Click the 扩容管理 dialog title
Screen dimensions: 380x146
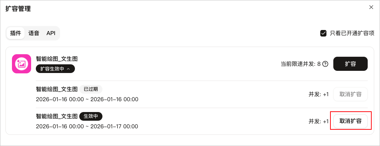click(x=18, y=9)
